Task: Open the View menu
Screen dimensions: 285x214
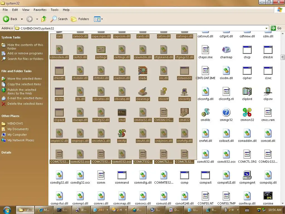Action: click(26, 10)
